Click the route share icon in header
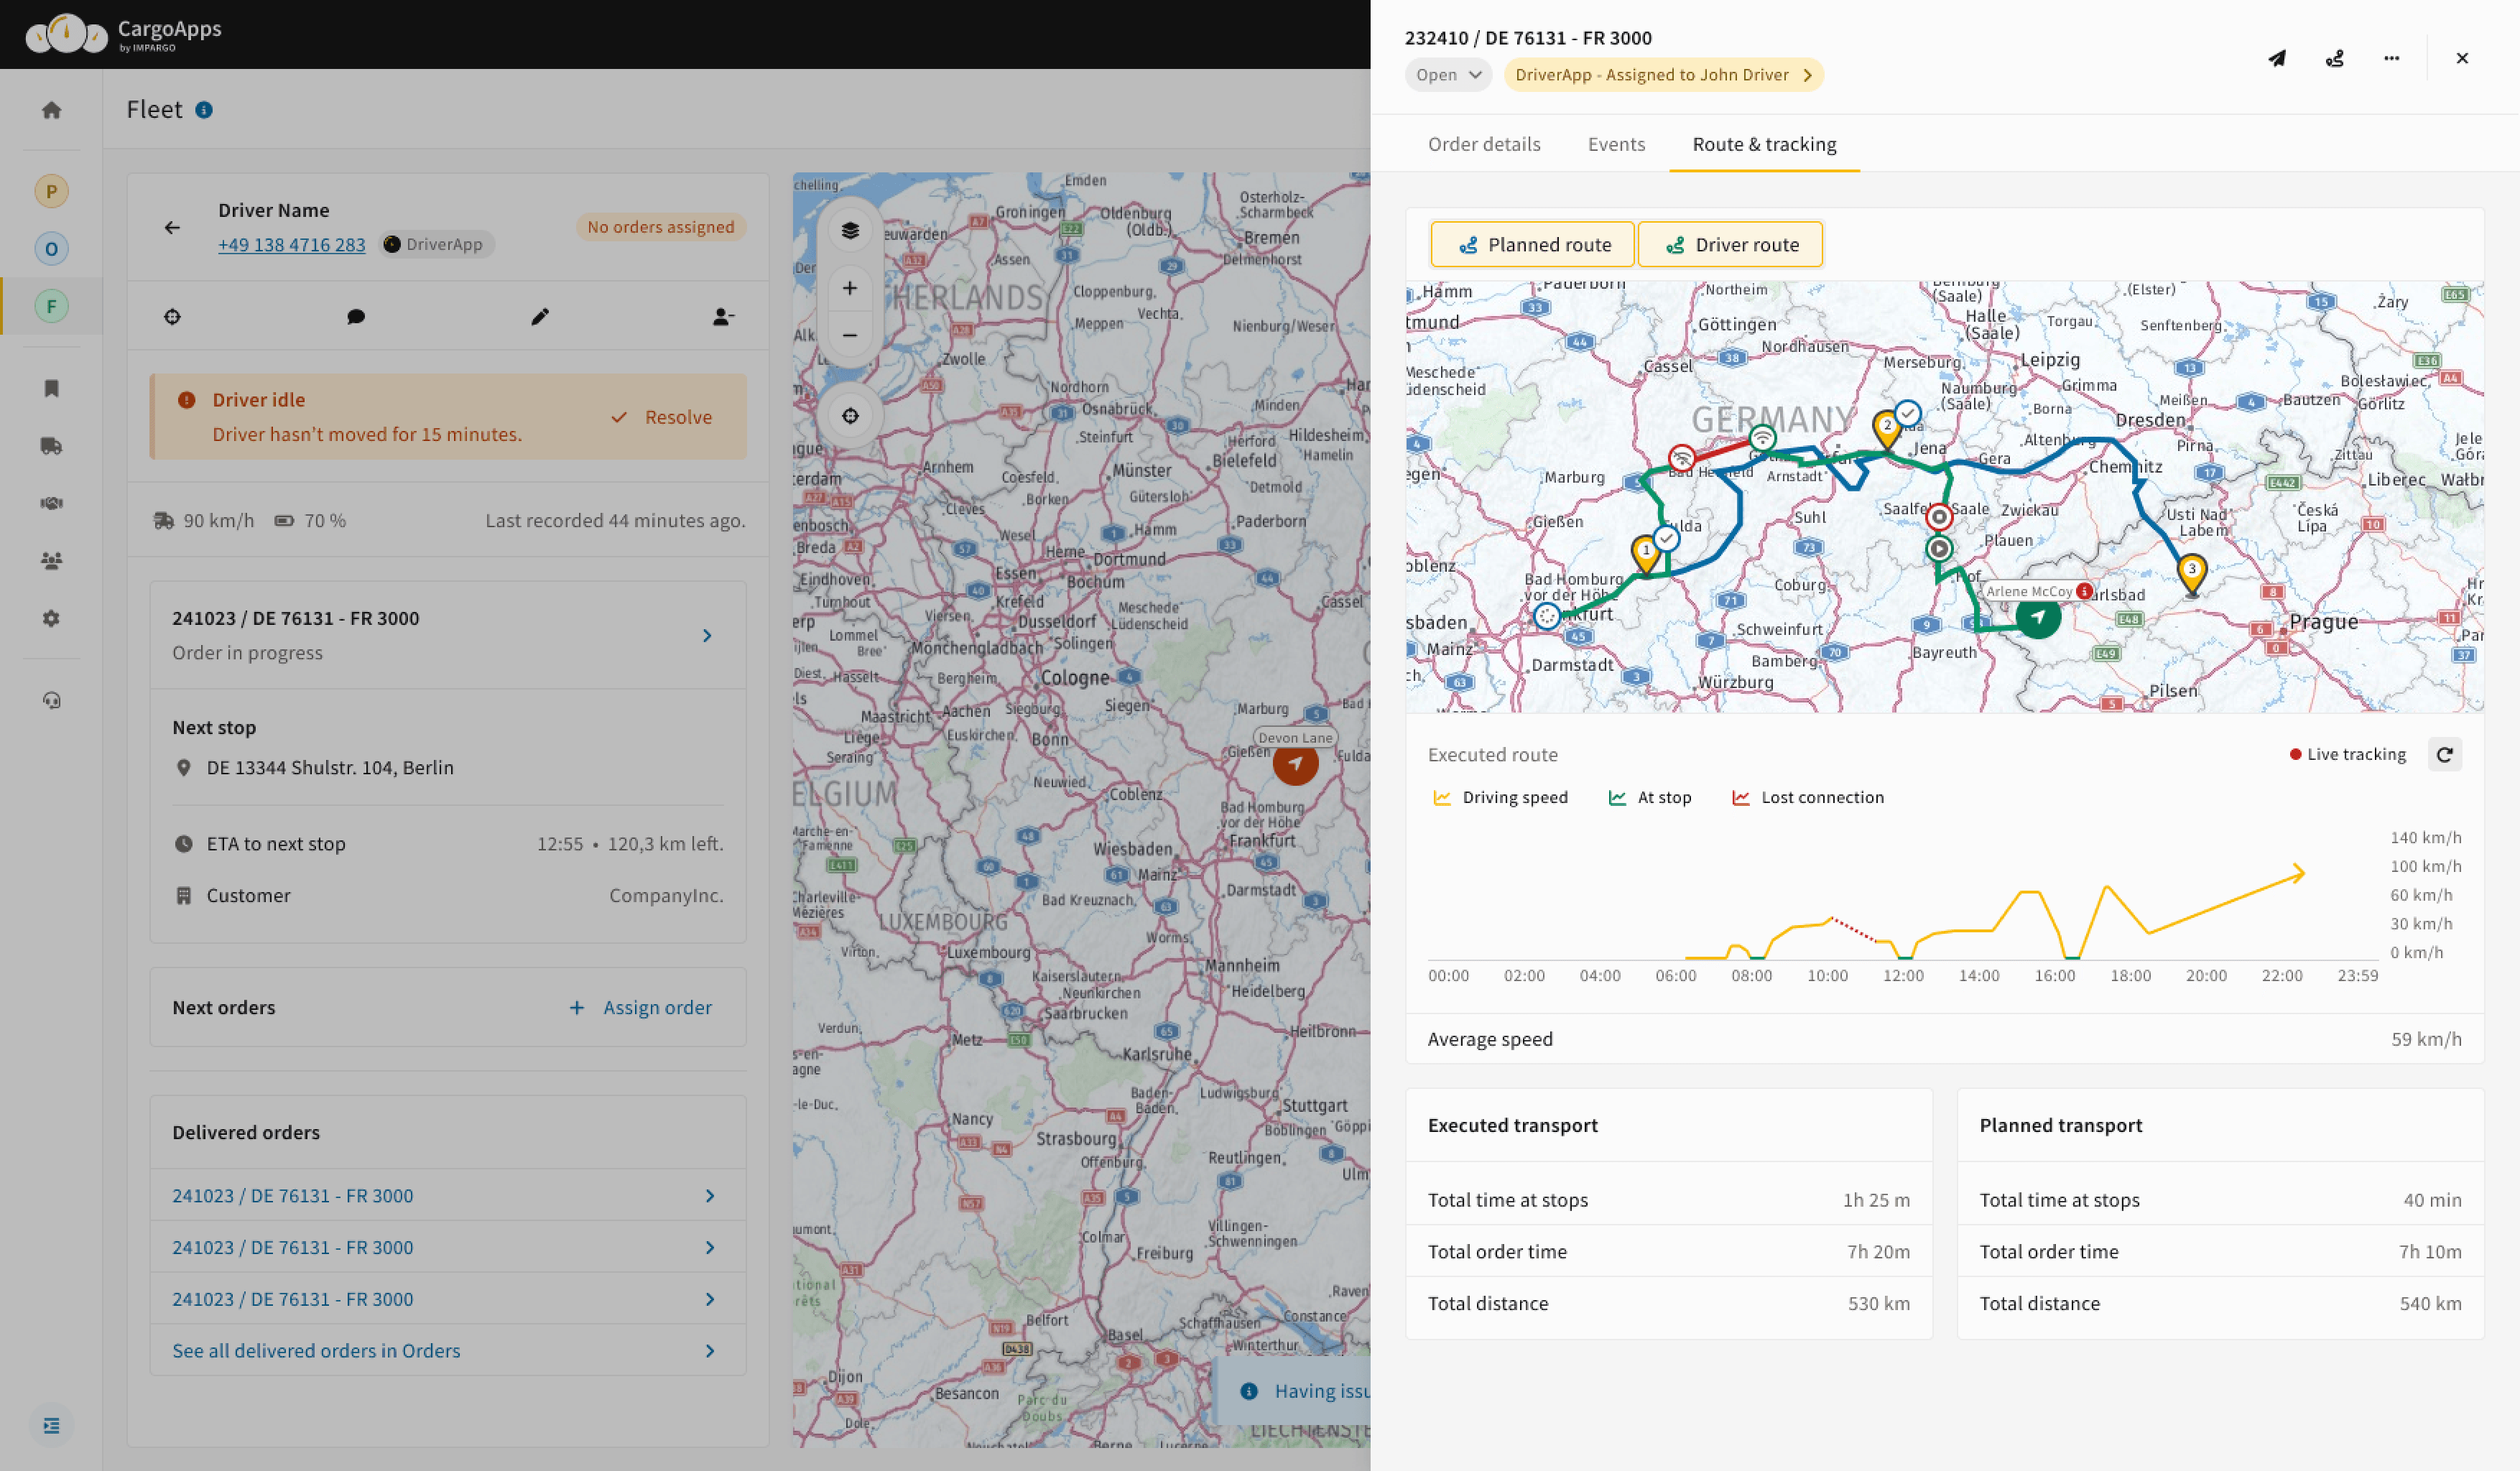 tap(2334, 59)
